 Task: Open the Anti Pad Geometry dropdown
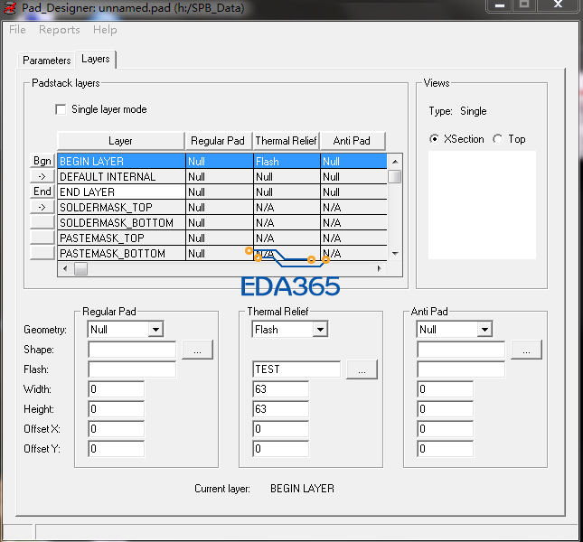coord(484,329)
